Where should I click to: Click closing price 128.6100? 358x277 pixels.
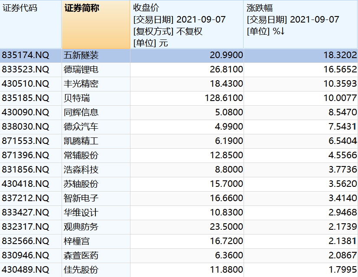pyautogui.click(x=224, y=98)
